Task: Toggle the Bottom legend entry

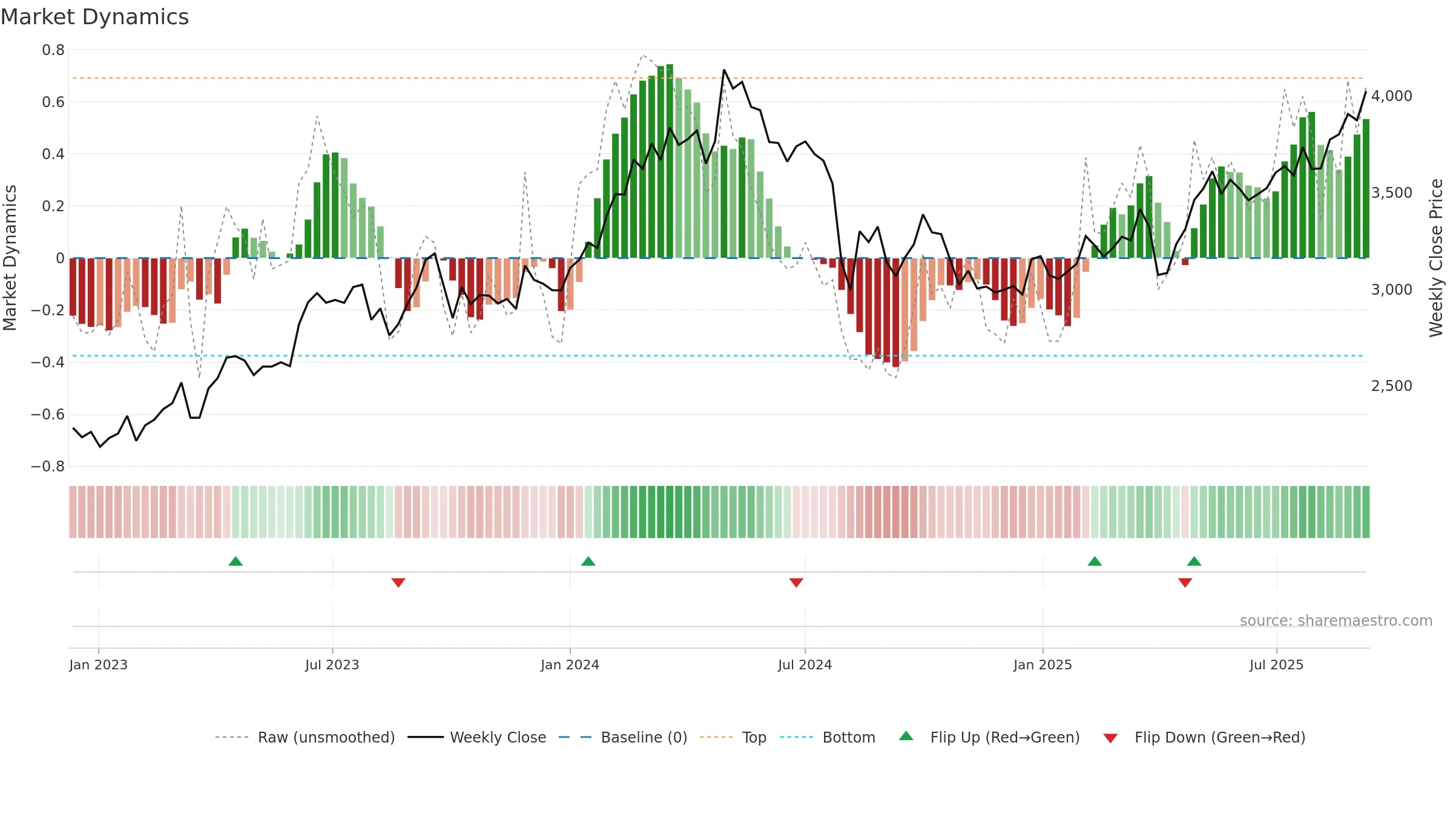Action: 827,737
